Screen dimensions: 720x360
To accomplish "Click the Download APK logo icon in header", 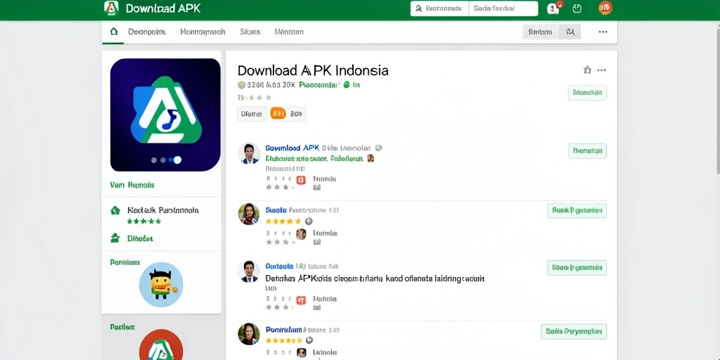I will pyautogui.click(x=112, y=8).
